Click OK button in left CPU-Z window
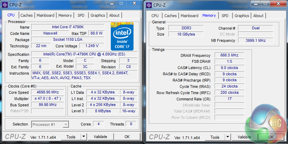Image resolution: width=288 pixels, height=144 pixels. pos(127,137)
